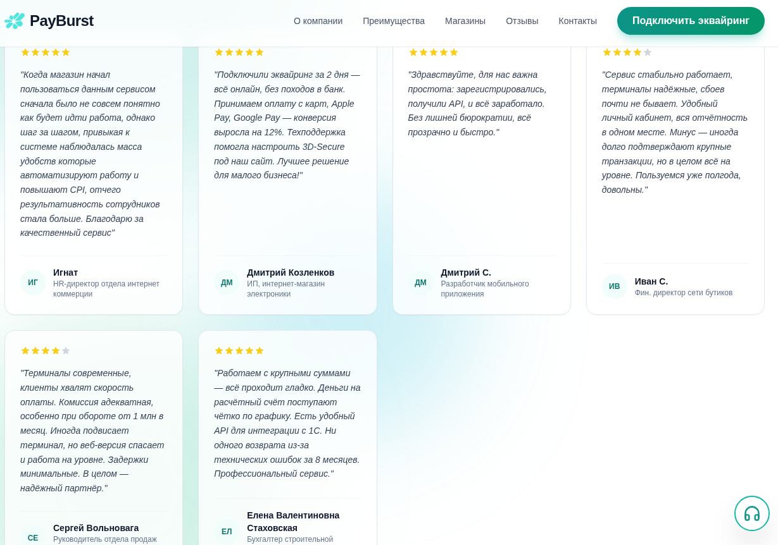Open the headphones support widget
Image resolution: width=778 pixels, height=545 pixels.
(752, 513)
